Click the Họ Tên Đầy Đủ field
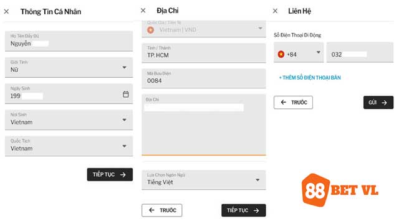Viewport: 399px width, 224px height. pyautogui.click(x=69, y=41)
